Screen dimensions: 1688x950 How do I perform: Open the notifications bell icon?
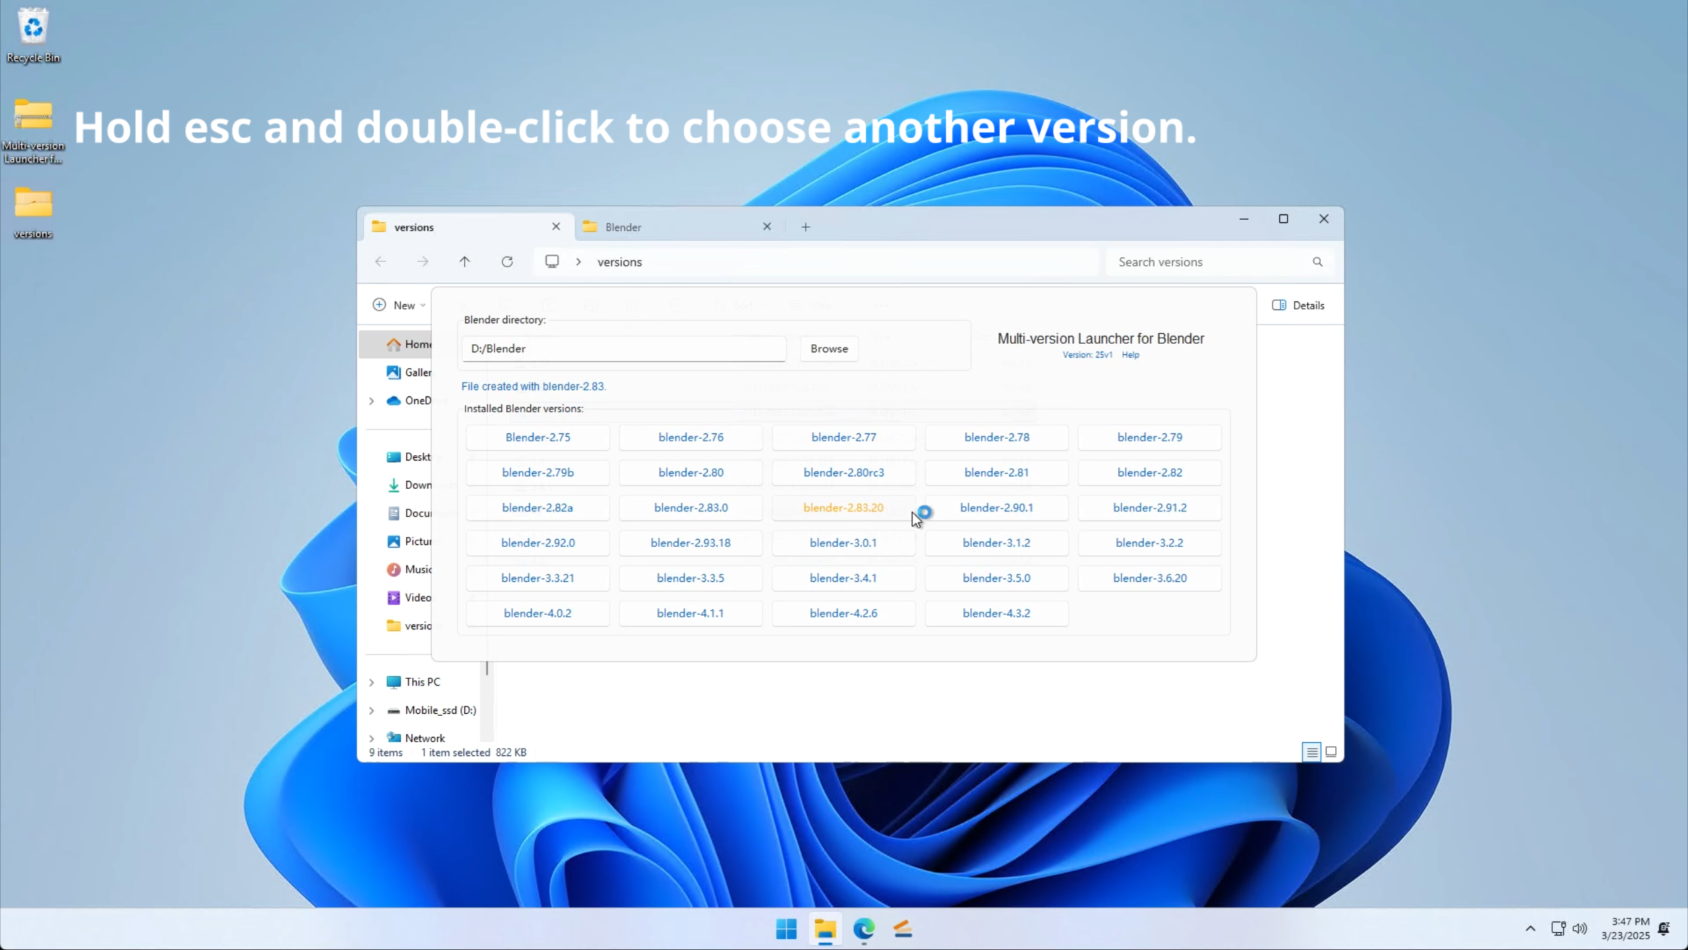(x=1664, y=929)
